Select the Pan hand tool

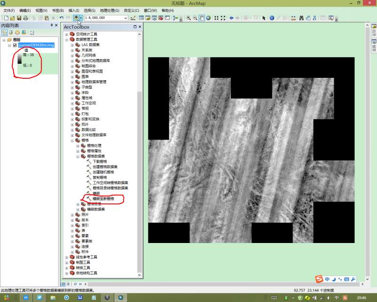(x=202, y=18)
